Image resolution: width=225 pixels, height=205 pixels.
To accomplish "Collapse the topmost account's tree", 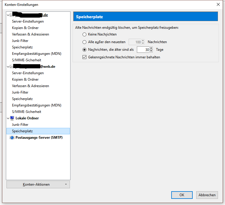I will [x=8, y=15].
